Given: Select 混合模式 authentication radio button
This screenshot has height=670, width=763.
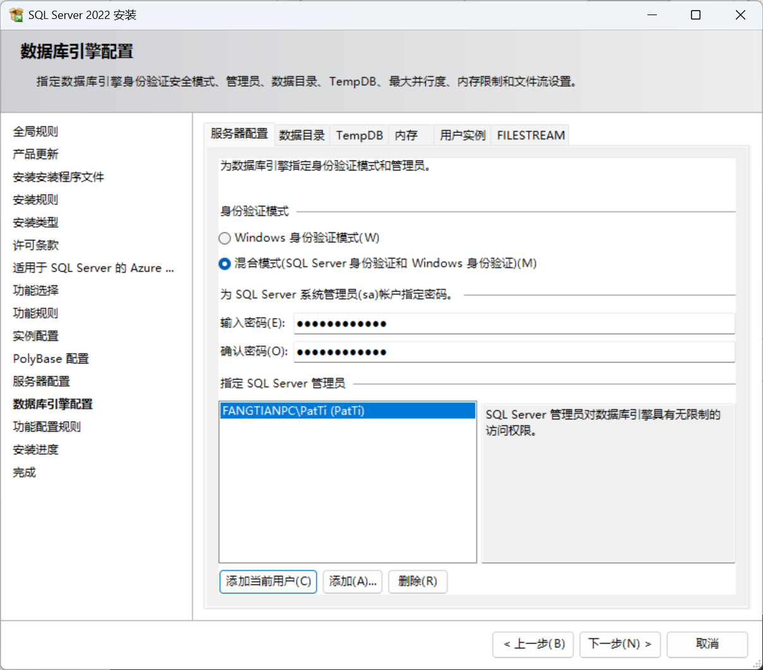Looking at the screenshot, I should tap(224, 264).
